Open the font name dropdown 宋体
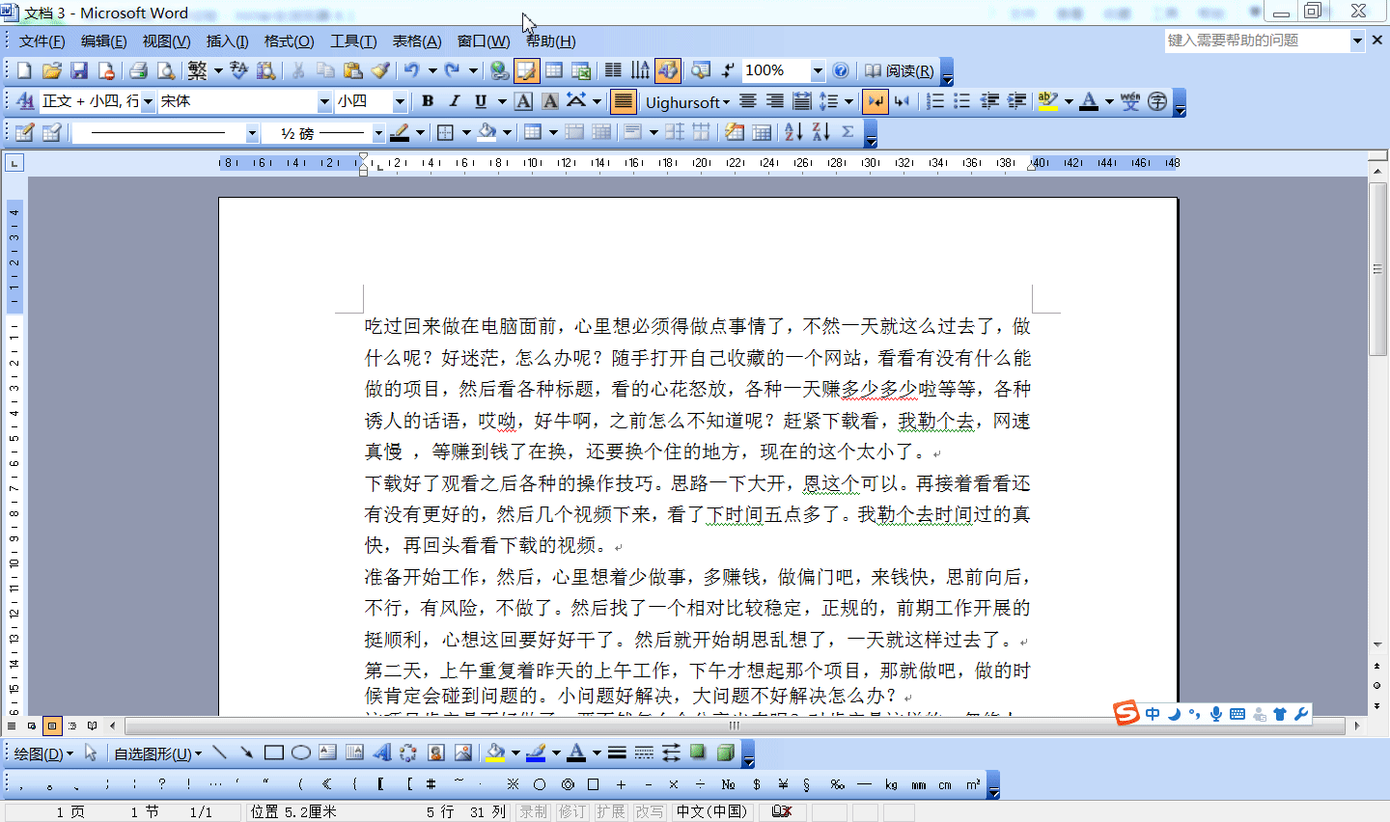This screenshot has height=822, width=1390. coord(324,101)
